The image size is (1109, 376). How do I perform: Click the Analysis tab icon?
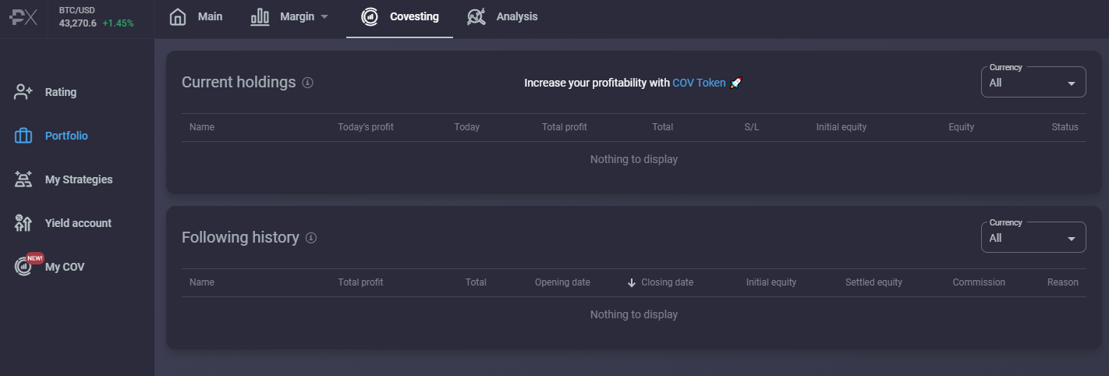click(477, 17)
